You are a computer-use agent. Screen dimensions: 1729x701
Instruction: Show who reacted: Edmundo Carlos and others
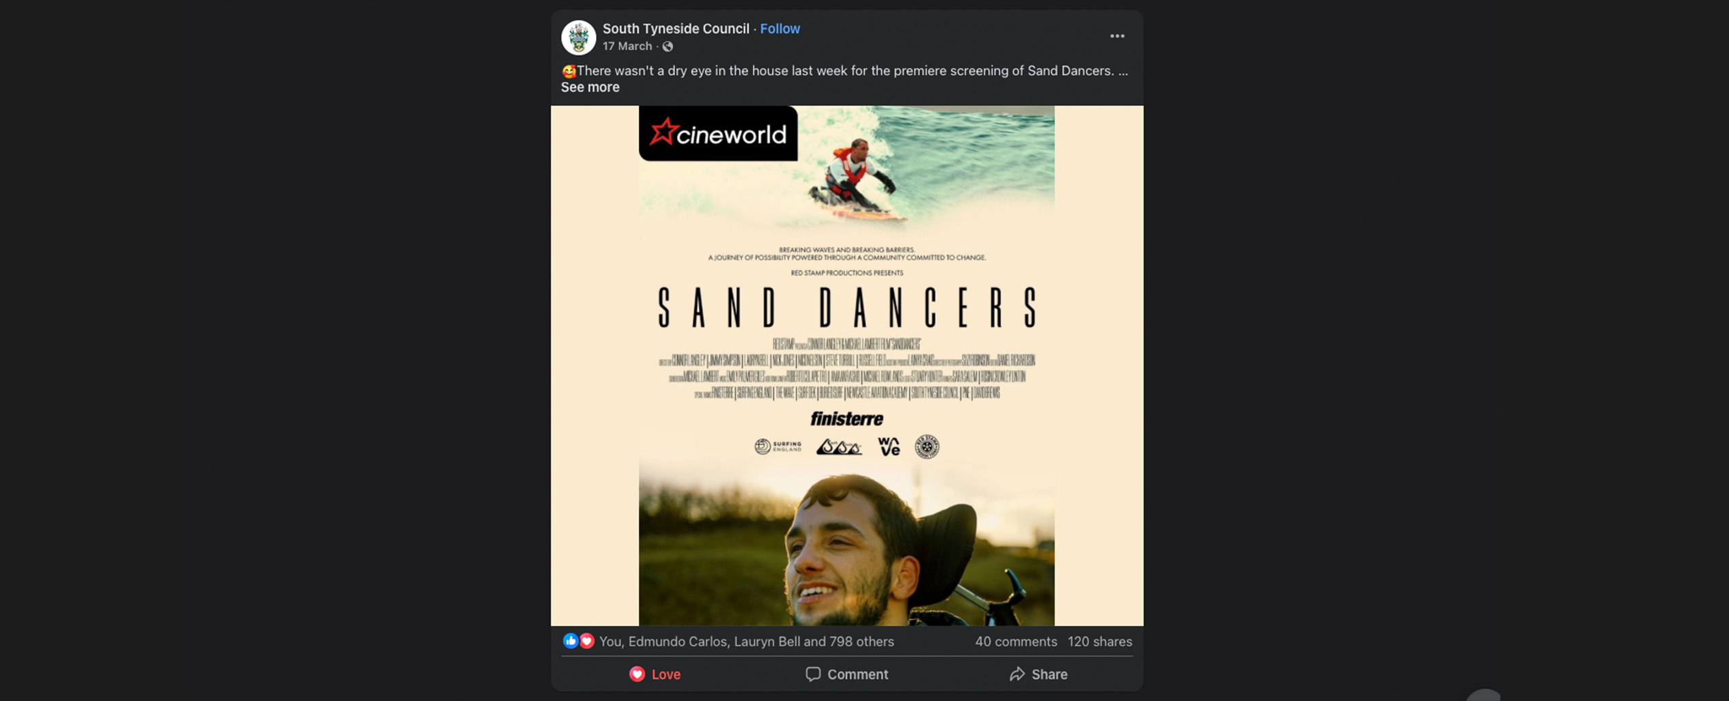pyautogui.click(x=747, y=642)
